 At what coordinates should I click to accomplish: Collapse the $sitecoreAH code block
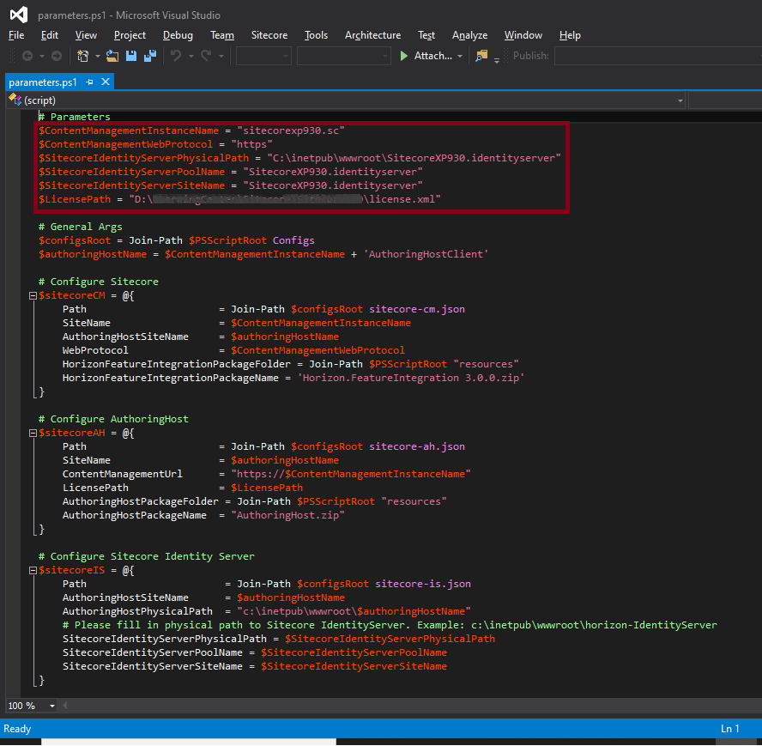coord(32,433)
